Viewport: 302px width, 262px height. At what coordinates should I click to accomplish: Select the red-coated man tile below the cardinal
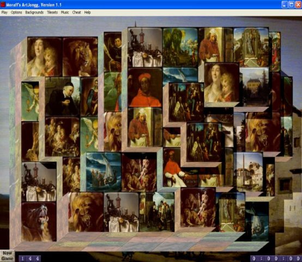pyautogui.click(x=145, y=127)
